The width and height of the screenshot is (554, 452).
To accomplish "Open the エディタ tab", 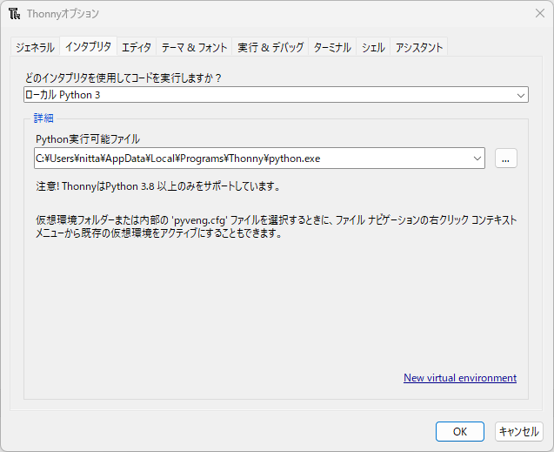I will click(x=136, y=47).
